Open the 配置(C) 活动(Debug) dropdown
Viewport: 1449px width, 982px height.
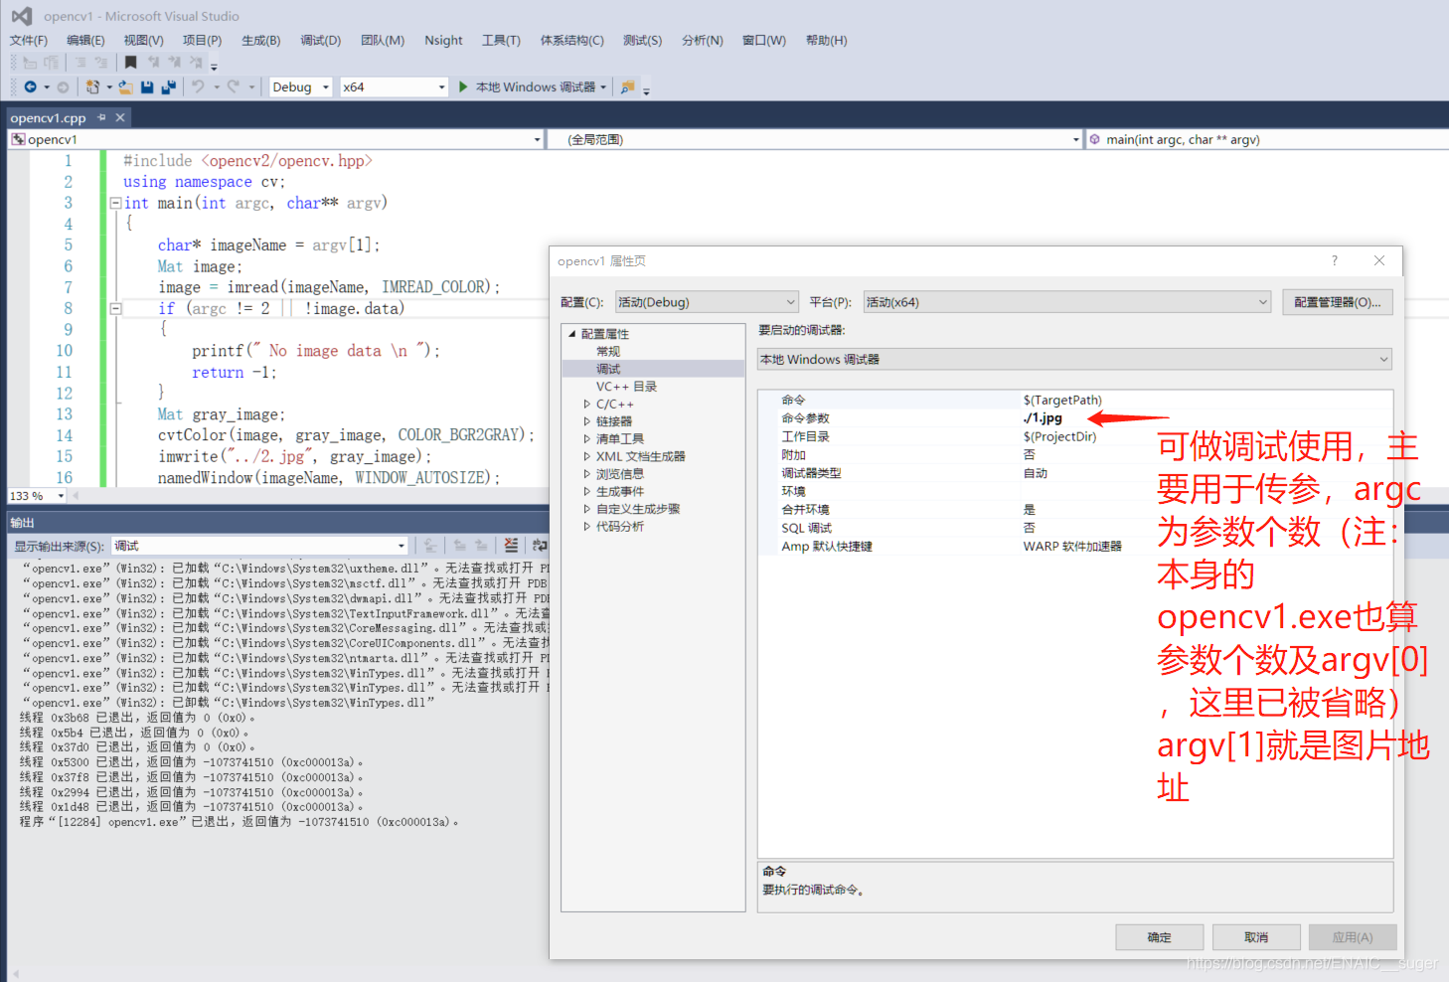[x=707, y=302]
